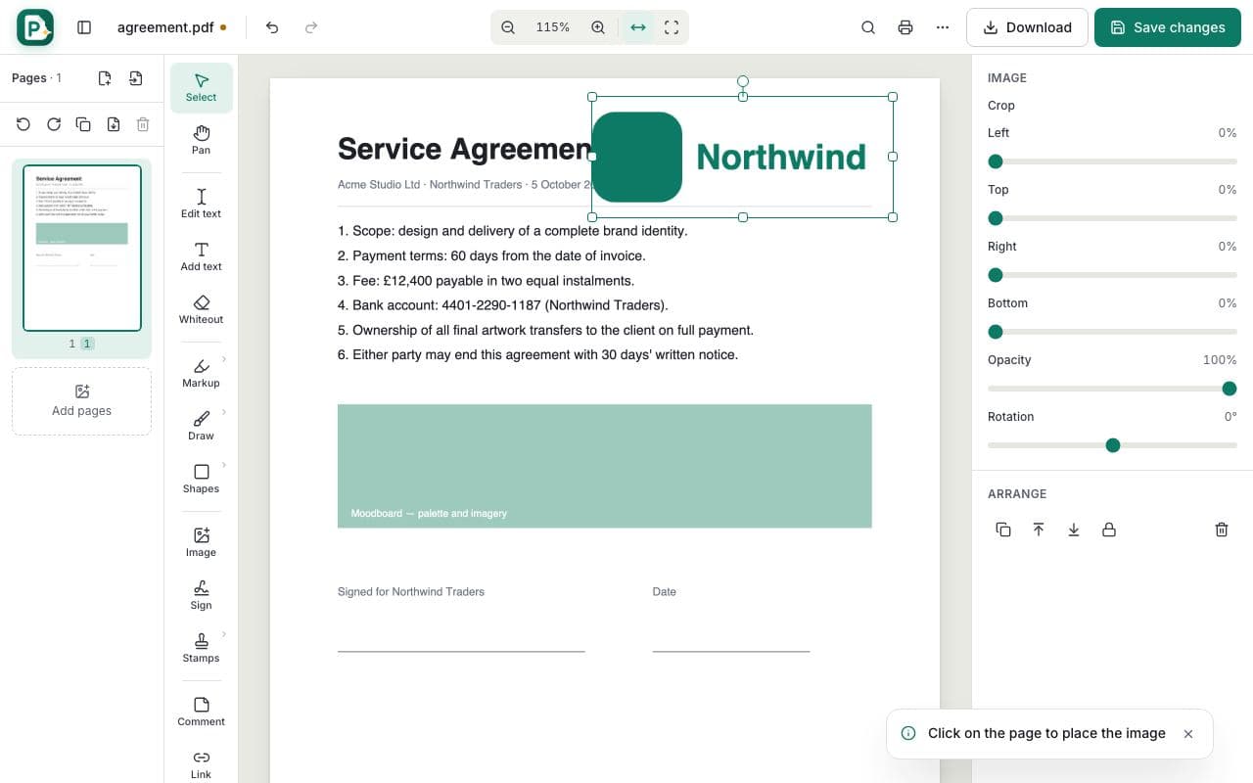Viewport: 1253px width, 783px height.
Task: Print the document
Action: pyautogui.click(x=905, y=27)
